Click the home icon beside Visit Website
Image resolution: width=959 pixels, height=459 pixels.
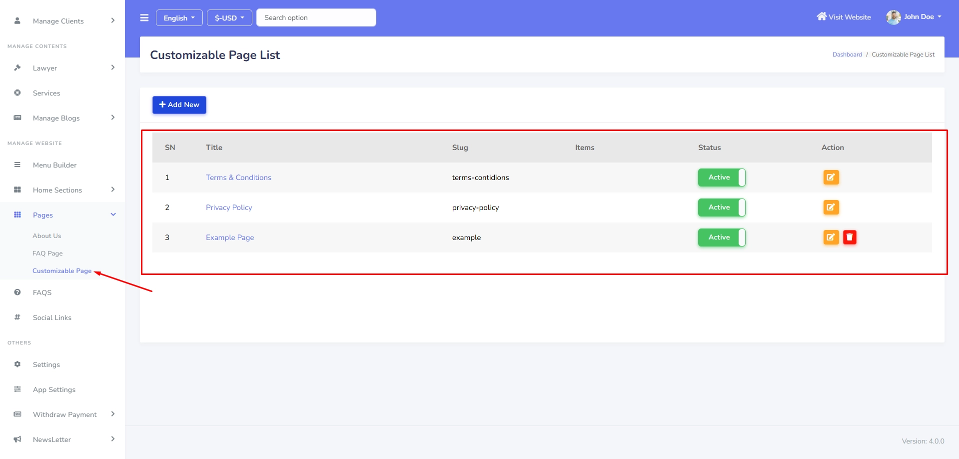click(822, 16)
